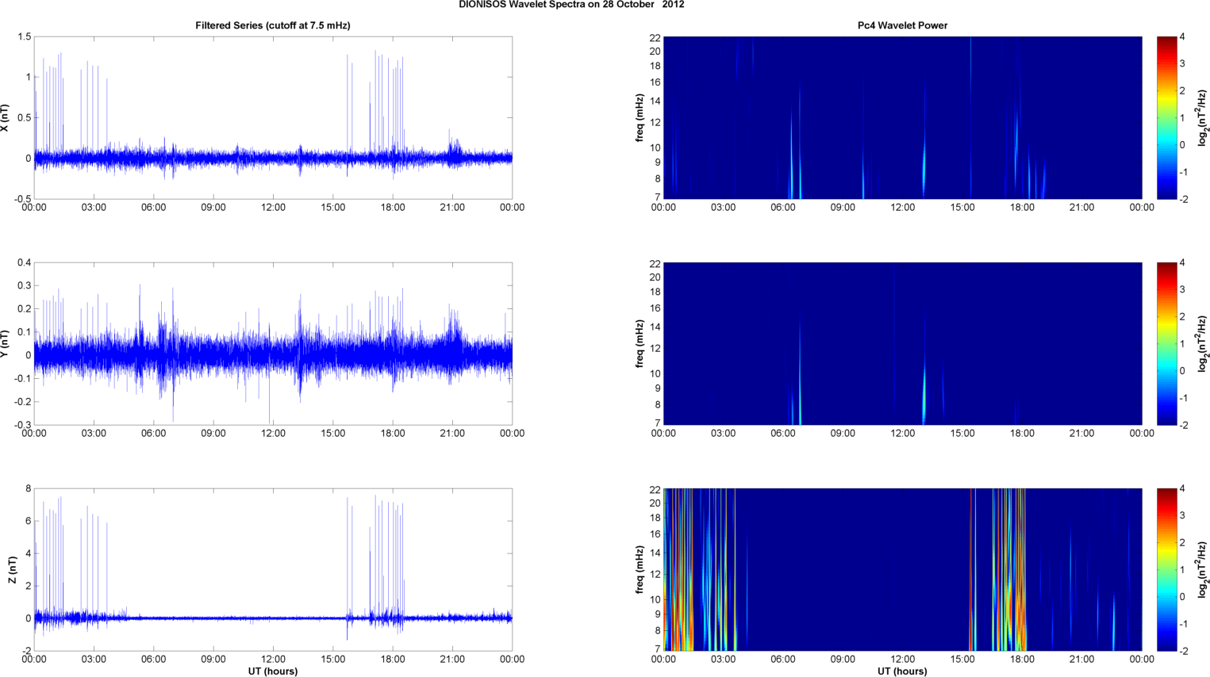The height and width of the screenshot is (677, 1210).
Task: Click the bottom colorbar beside Z wavelet spectrogram
Action: pyautogui.click(x=1166, y=569)
